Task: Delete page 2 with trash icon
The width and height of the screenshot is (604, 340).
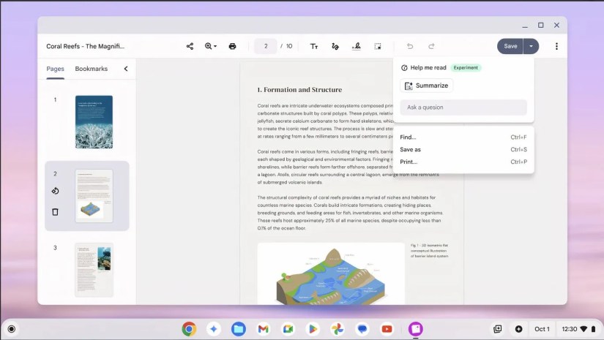Action: coord(55,212)
